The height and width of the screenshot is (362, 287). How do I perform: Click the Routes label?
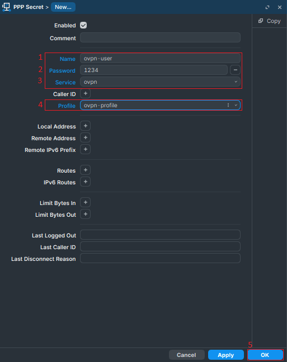pyautogui.click(x=67, y=171)
